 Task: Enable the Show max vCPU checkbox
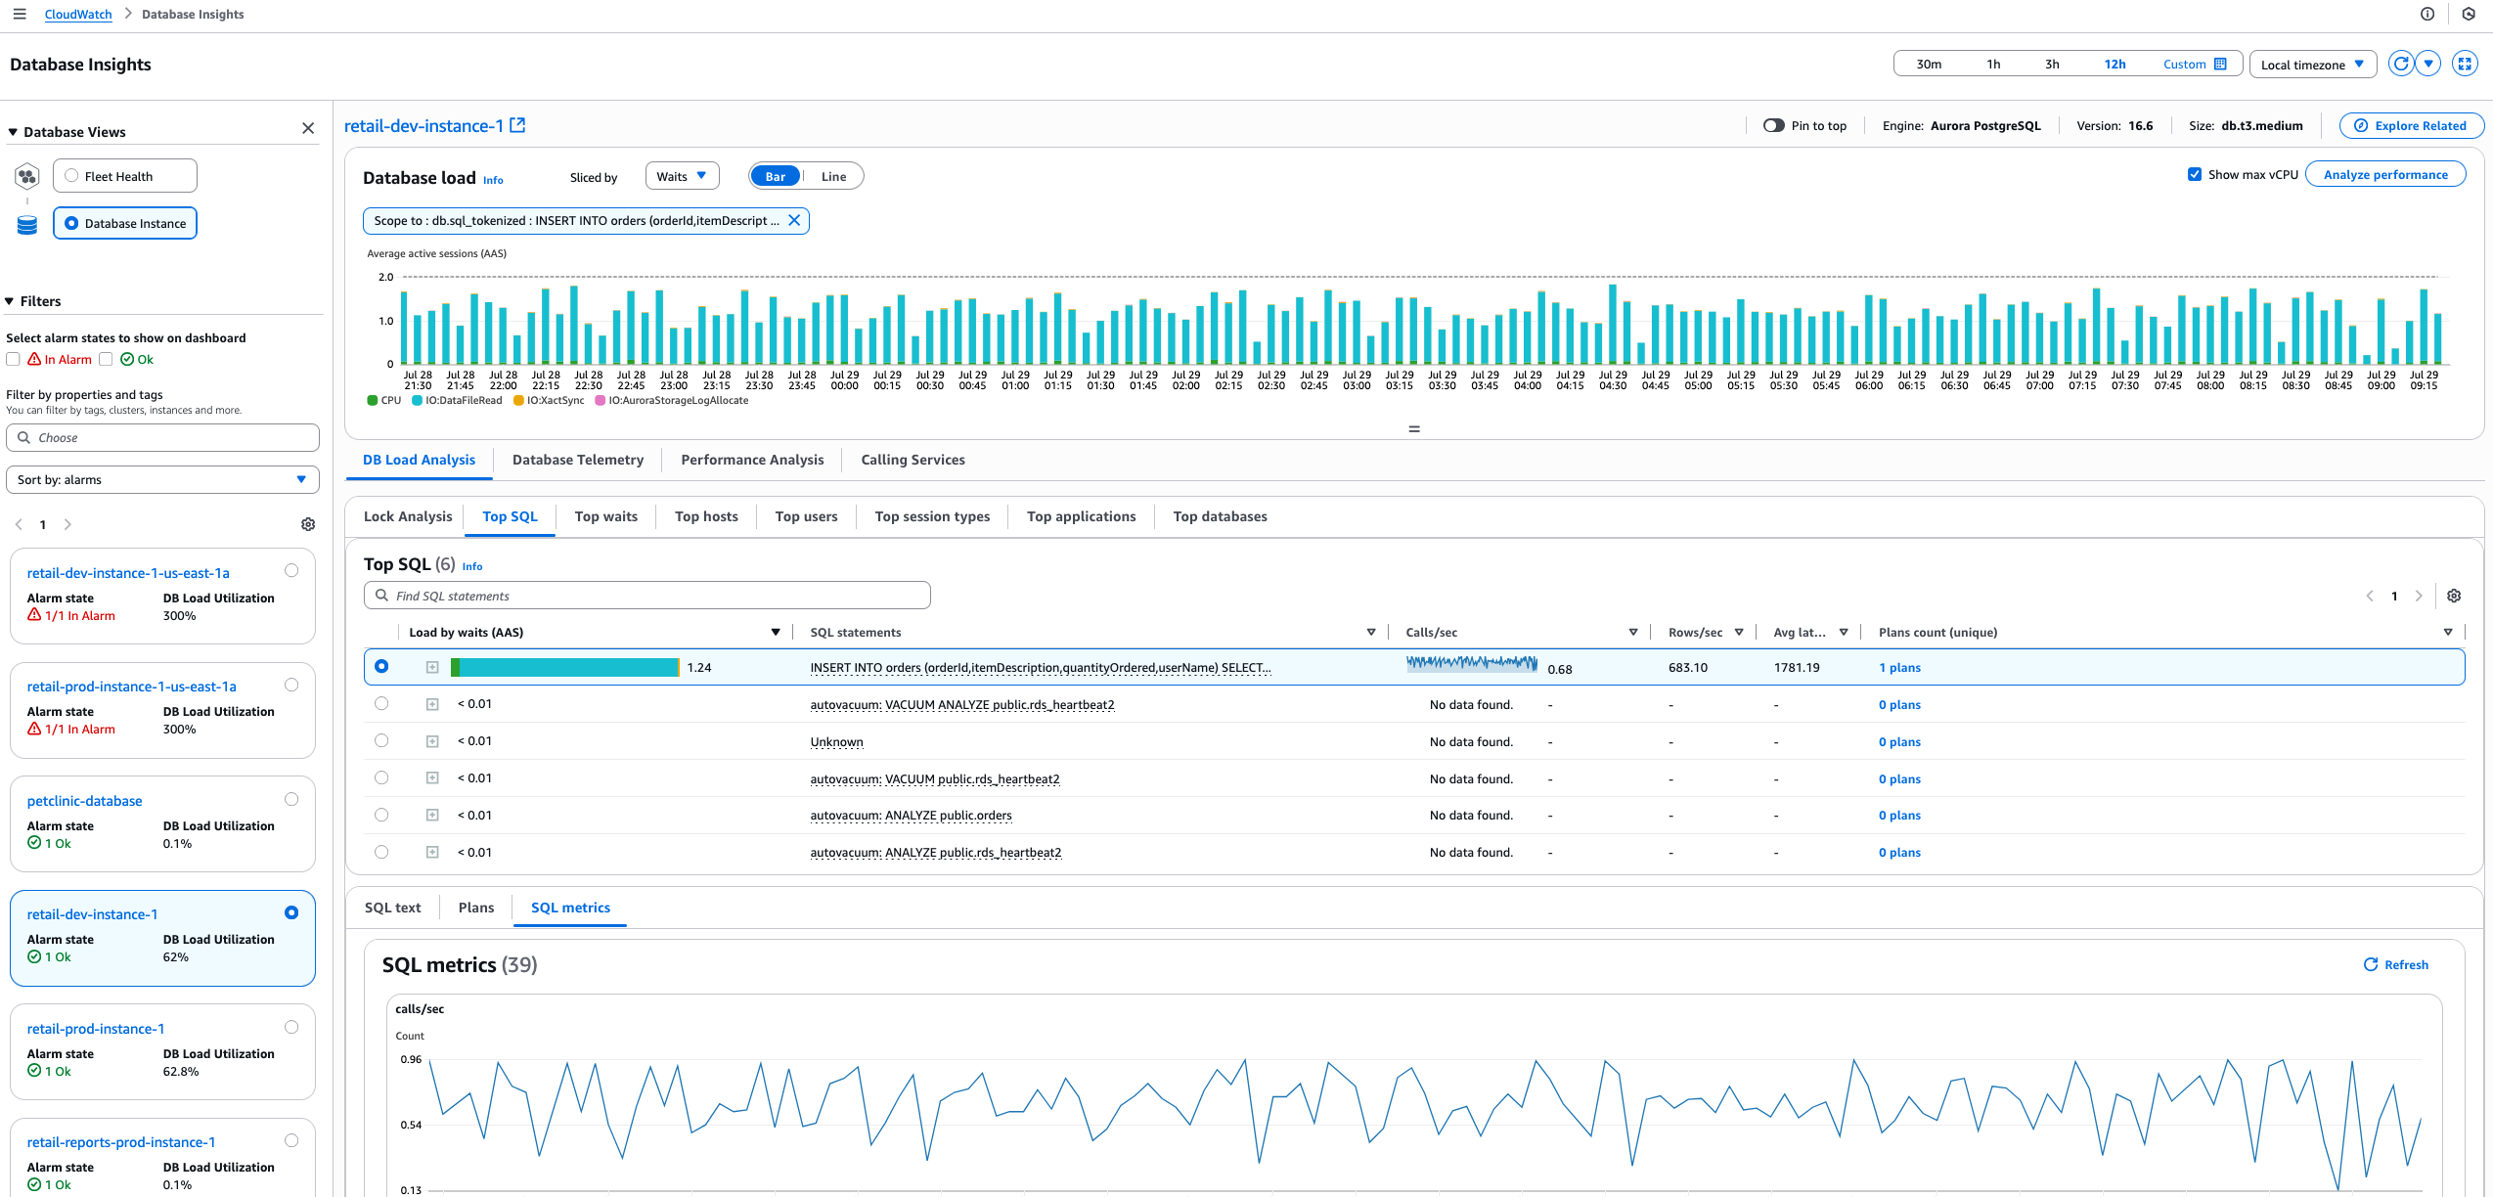(2195, 173)
